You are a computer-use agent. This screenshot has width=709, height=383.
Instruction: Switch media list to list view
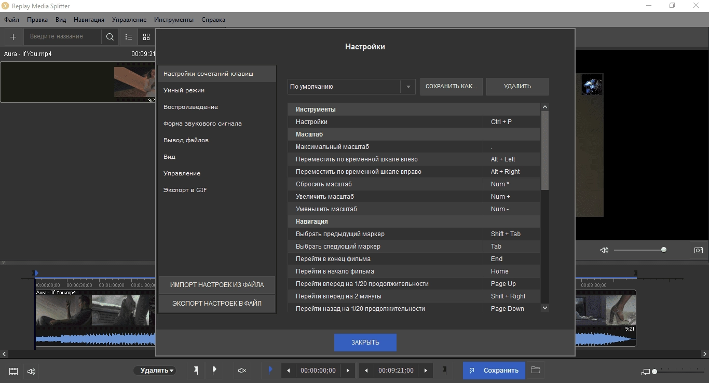(129, 37)
